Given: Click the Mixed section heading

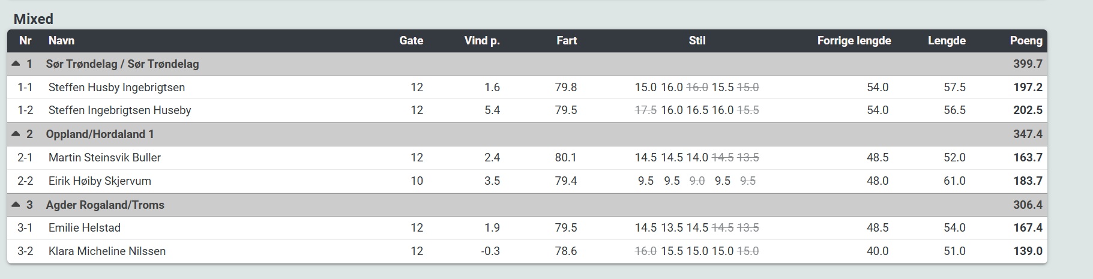Looking at the screenshot, I should 34,19.
